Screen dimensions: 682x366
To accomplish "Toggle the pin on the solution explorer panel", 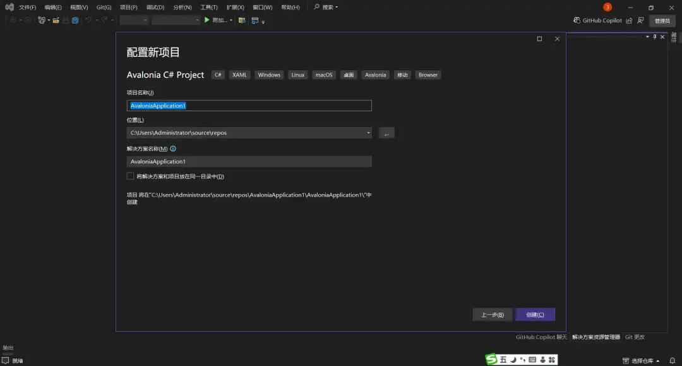I will (654, 37).
